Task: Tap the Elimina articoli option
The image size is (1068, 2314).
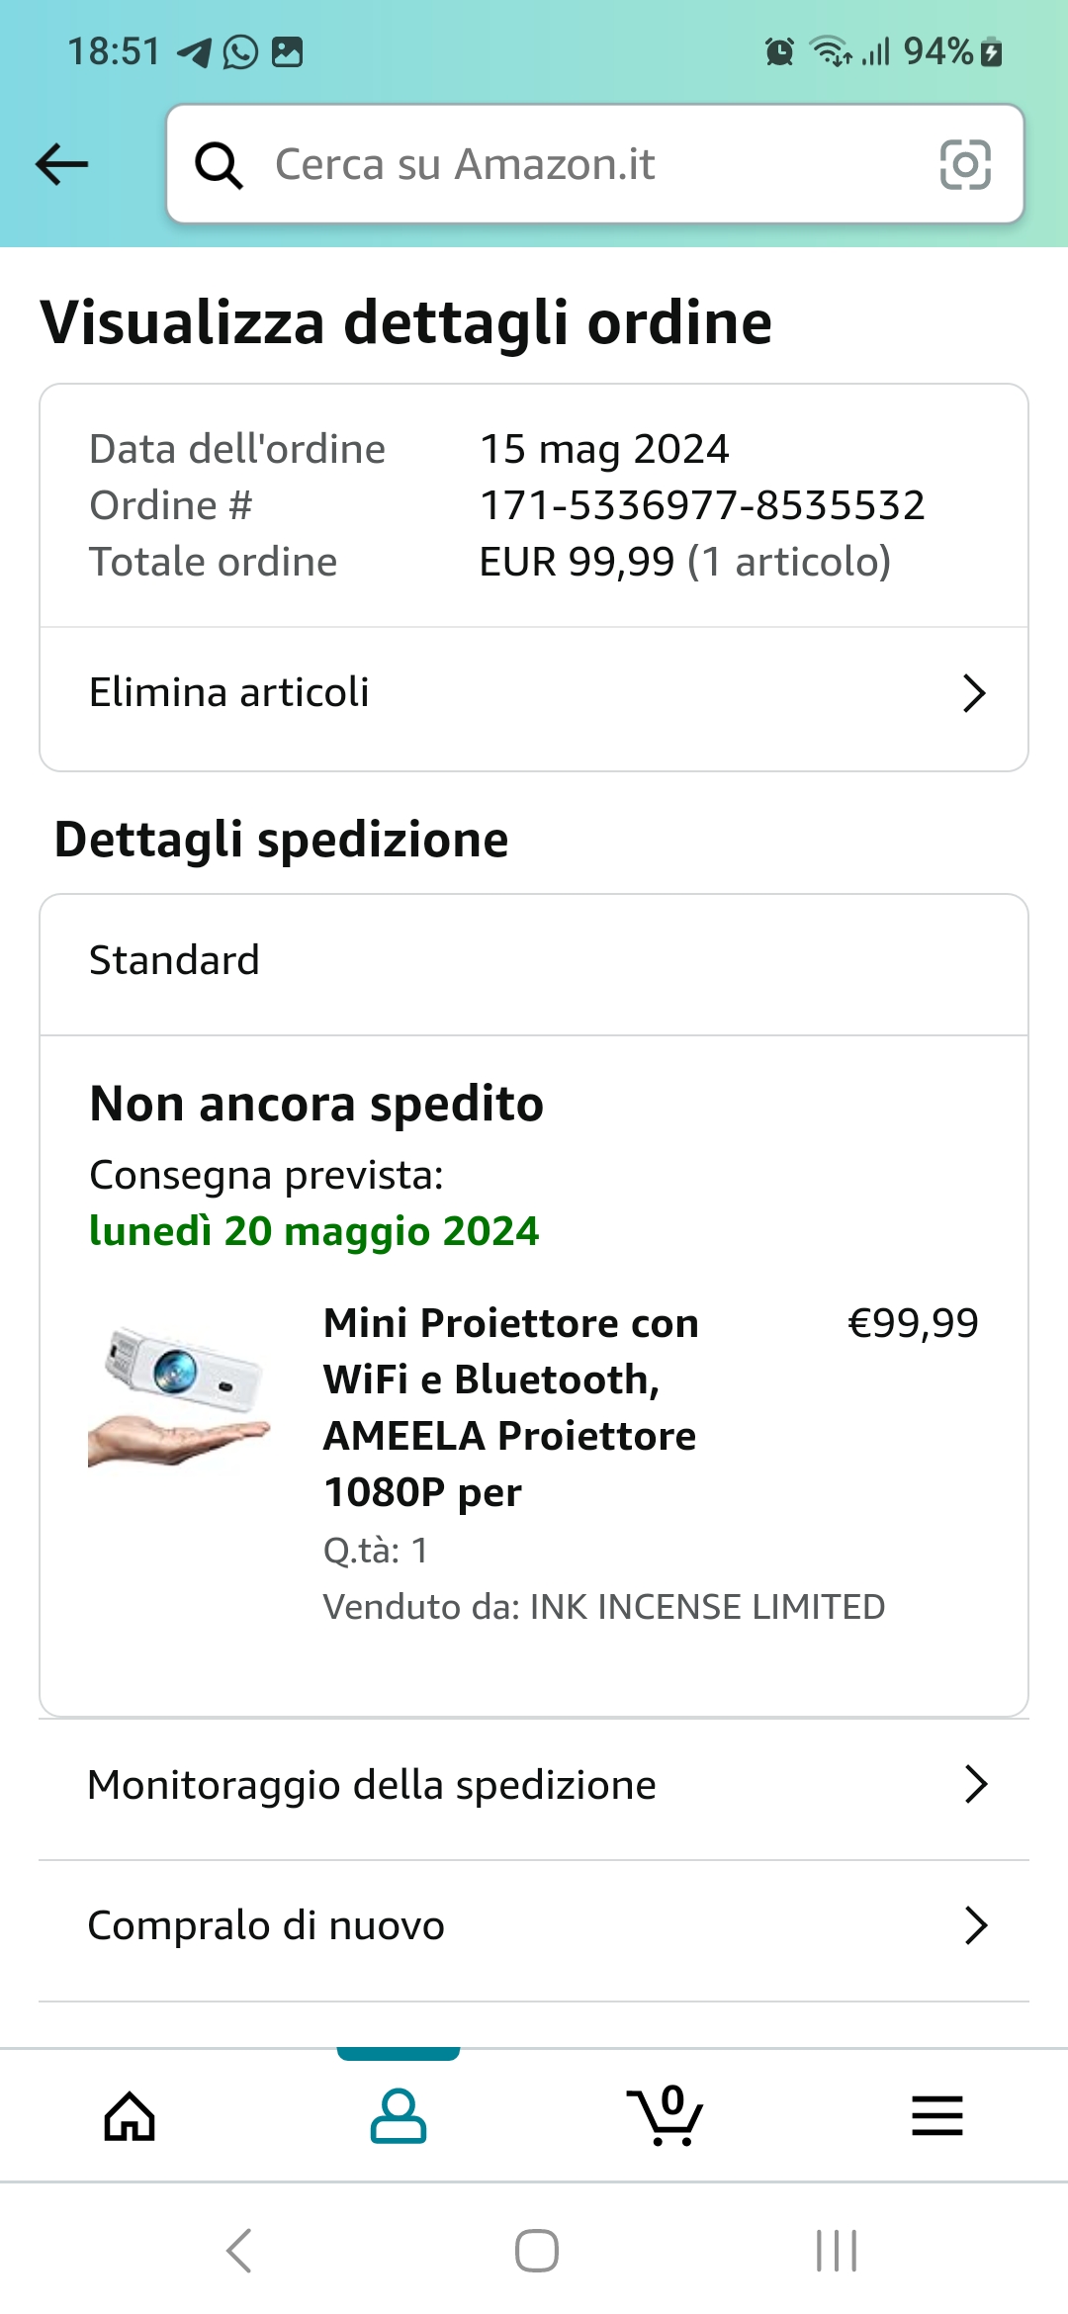Action: tap(229, 693)
